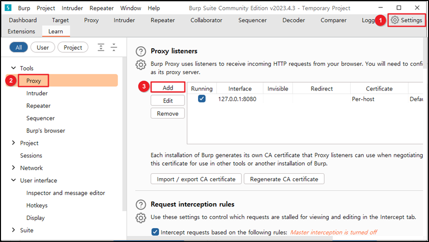Select Display in the settings tree
Screen dimensions: 429x242
(35, 218)
